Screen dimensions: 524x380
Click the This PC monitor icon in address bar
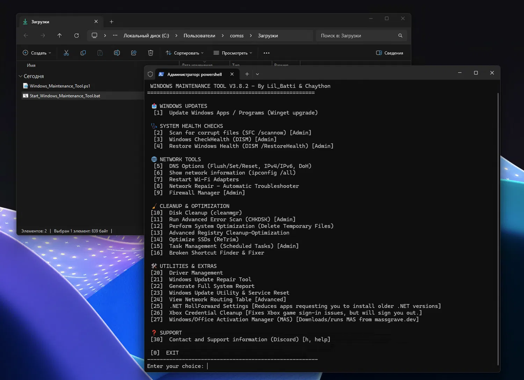pyautogui.click(x=94, y=36)
